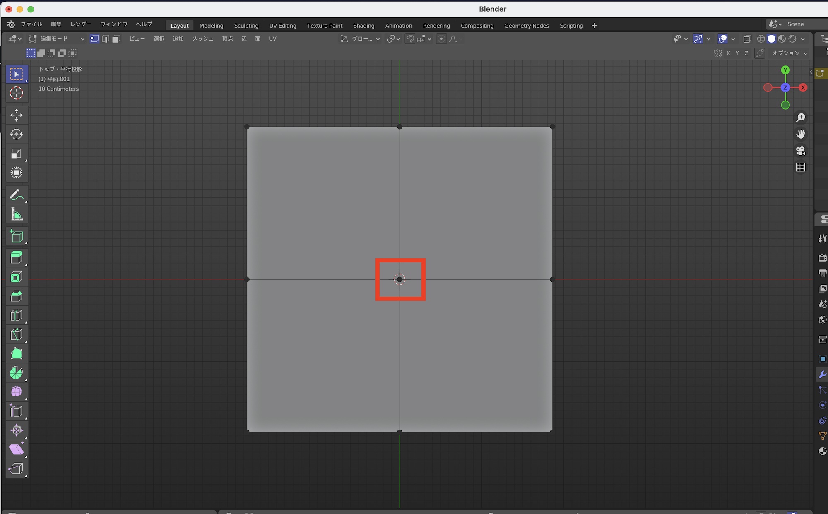Open the メッシュ menu
This screenshot has height=514, width=828.
pos(202,39)
